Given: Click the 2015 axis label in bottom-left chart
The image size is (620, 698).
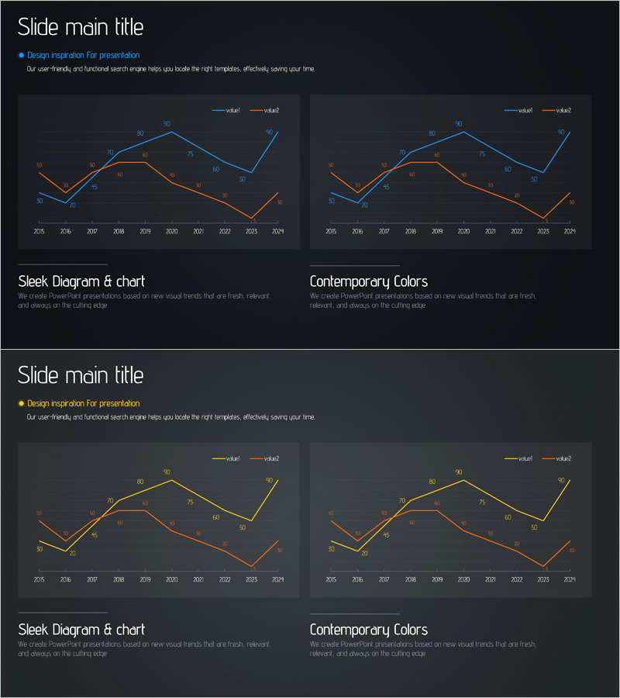Looking at the screenshot, I should (x=40, y=579).
